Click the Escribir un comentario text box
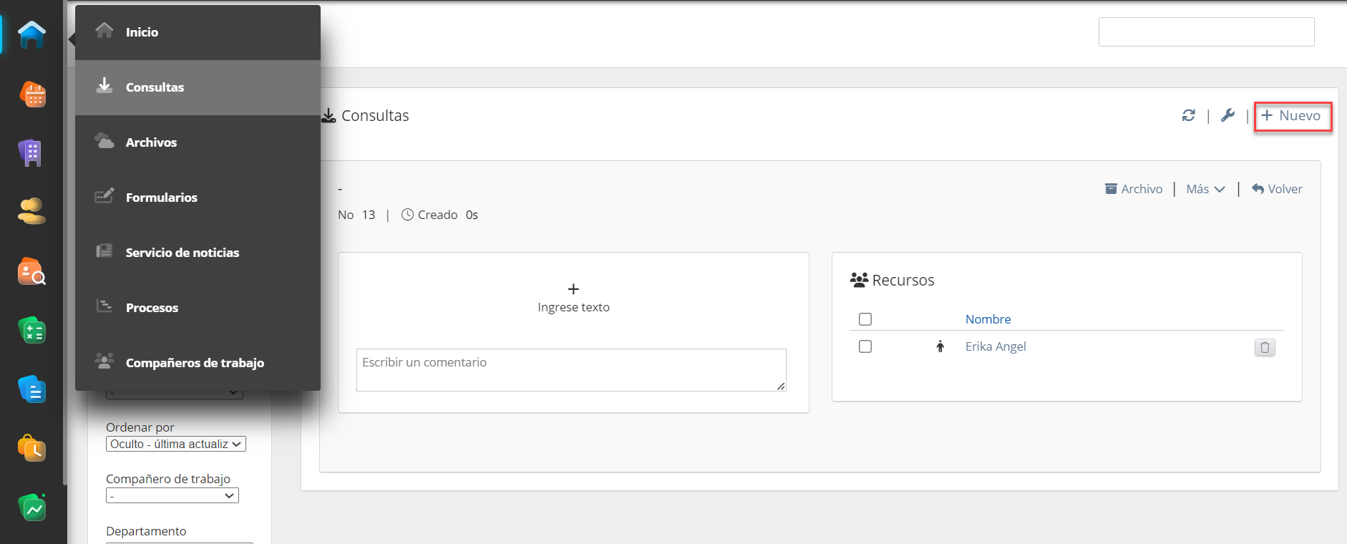1347x544 pixels. [570, 369]
